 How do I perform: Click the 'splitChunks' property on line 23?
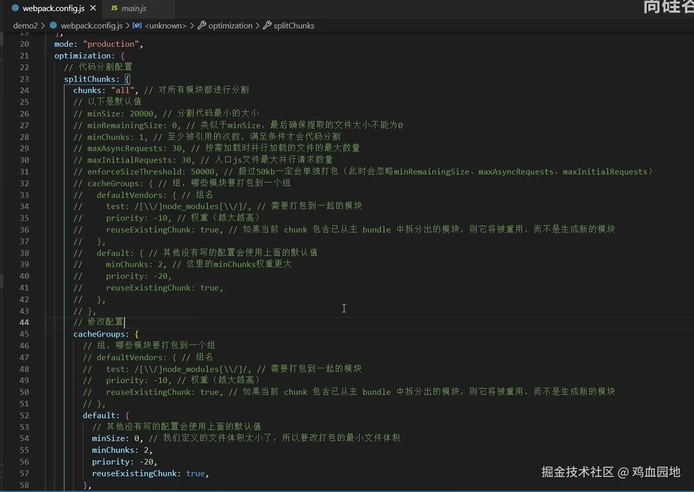point(90,79)
